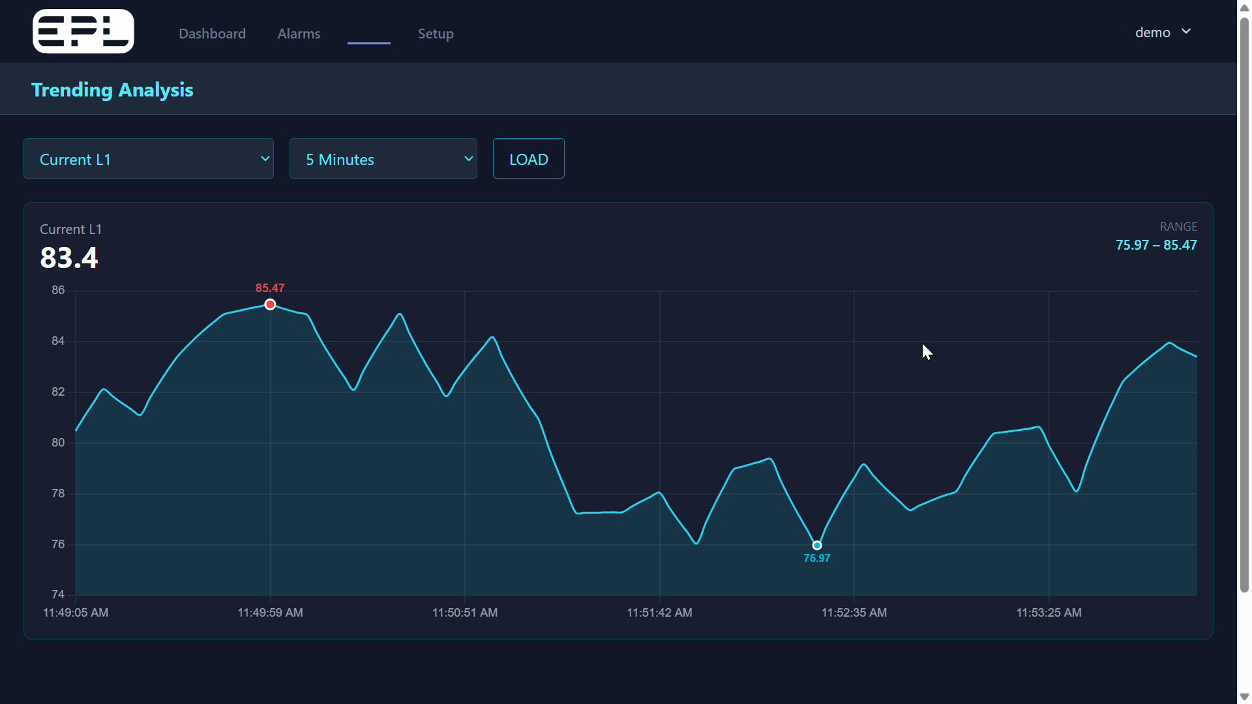Click the 11:50:51 AM time label
Image resolution: width=1252 pixels, height=704 pixels.
pyautogui.click(x=465, y=613)
